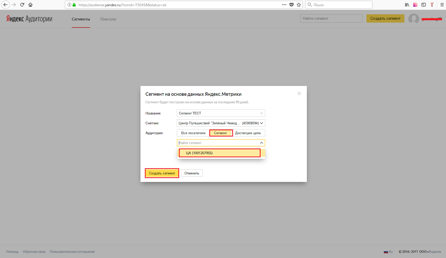Open the Сегменты tab
Image resolution: width=446 pixels, height=258 pixels.
[x=81, y=19]
